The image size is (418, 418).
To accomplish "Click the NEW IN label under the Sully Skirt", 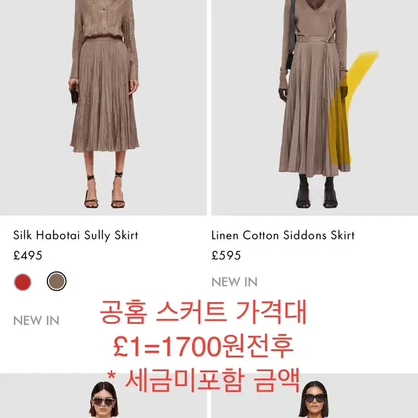I will click(x=36, y=321).
